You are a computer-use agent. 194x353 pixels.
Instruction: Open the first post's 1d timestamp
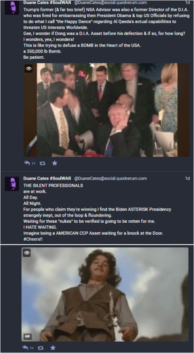pyautogui.click(x=187, y=3)
